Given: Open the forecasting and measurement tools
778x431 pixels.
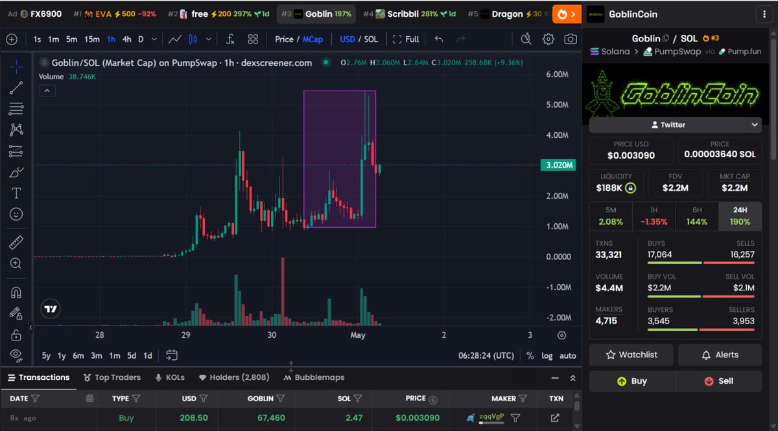Looking at the screenshot, I should click(16, 151).
